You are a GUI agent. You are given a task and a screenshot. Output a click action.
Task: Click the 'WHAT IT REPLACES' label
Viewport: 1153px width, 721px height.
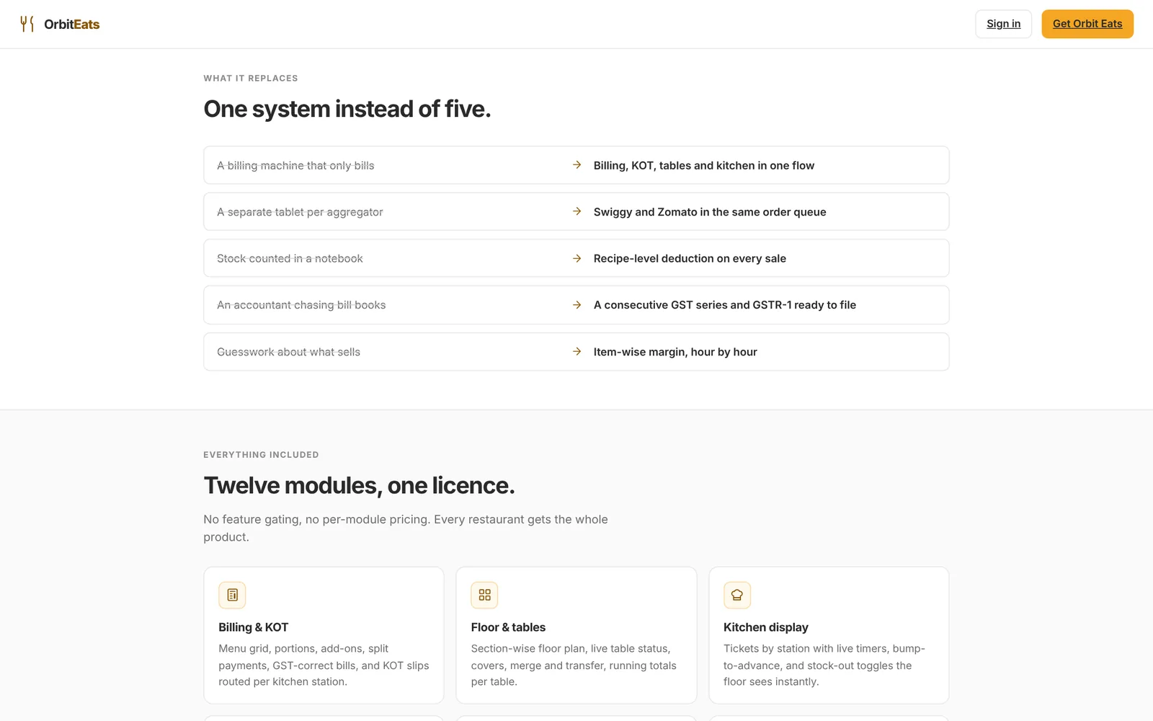click(251, 78)
